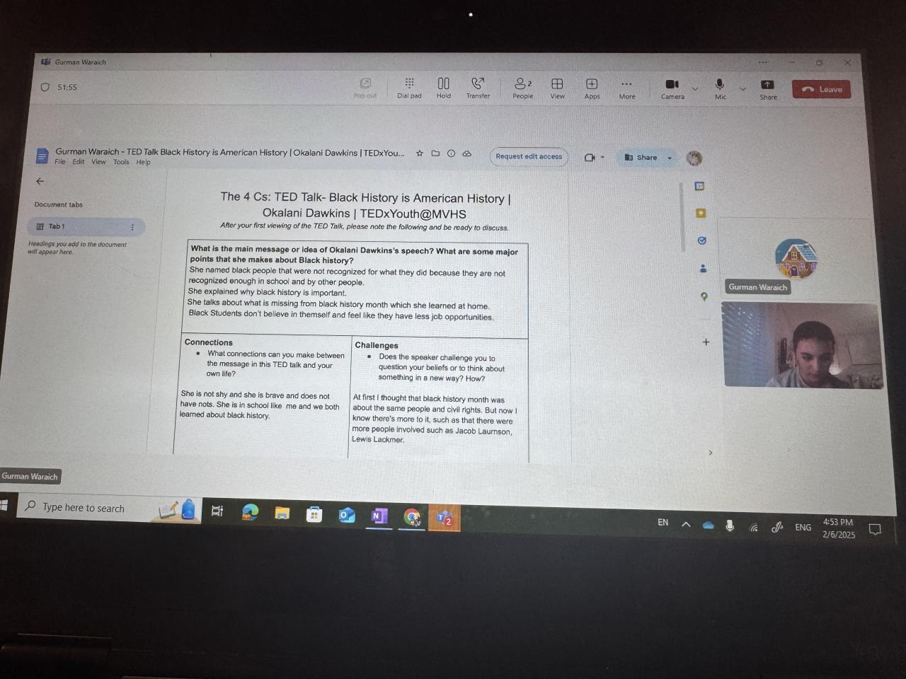Open the Teams Dial pad
Image resolution: width=906 pixels, height=679 pixels.
tap(409, 88)
